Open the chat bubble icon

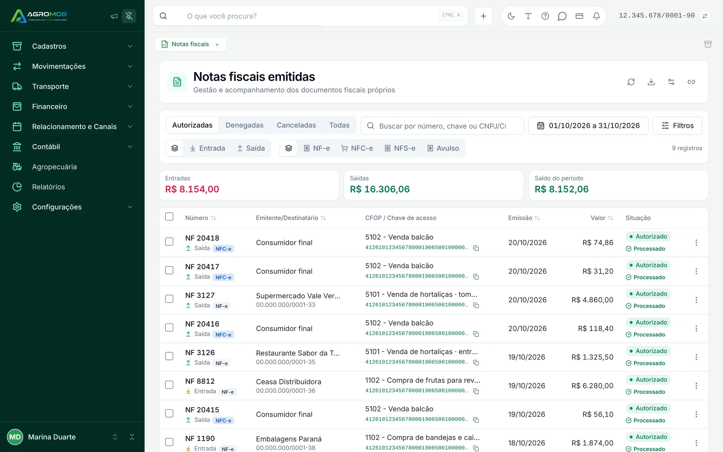[x=562, y=16]
